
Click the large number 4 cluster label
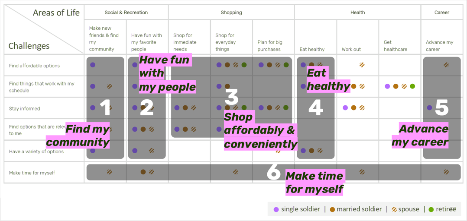click(x=316, y=107)
